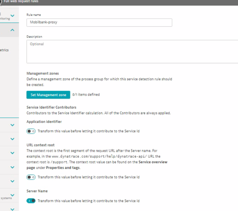
Task: Expand fourth collapsed section below sidebar divider
Action: (12, 167)
